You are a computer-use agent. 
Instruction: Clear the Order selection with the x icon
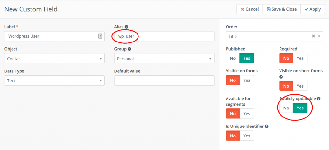coord(313,36)
